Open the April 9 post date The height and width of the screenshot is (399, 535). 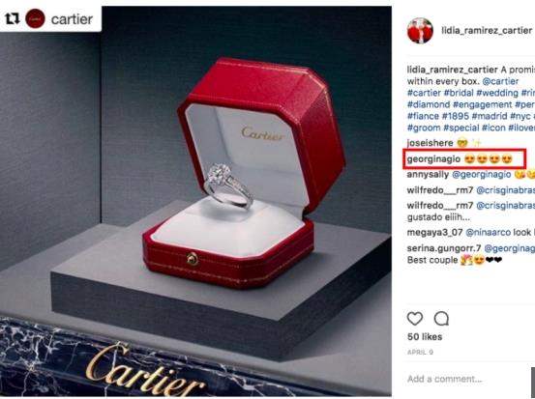tap(420, 352)
